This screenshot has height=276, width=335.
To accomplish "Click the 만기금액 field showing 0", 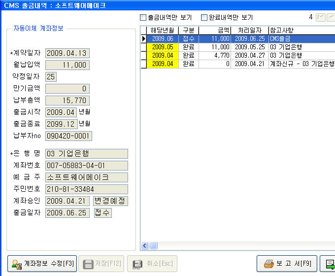I will 67,89.
